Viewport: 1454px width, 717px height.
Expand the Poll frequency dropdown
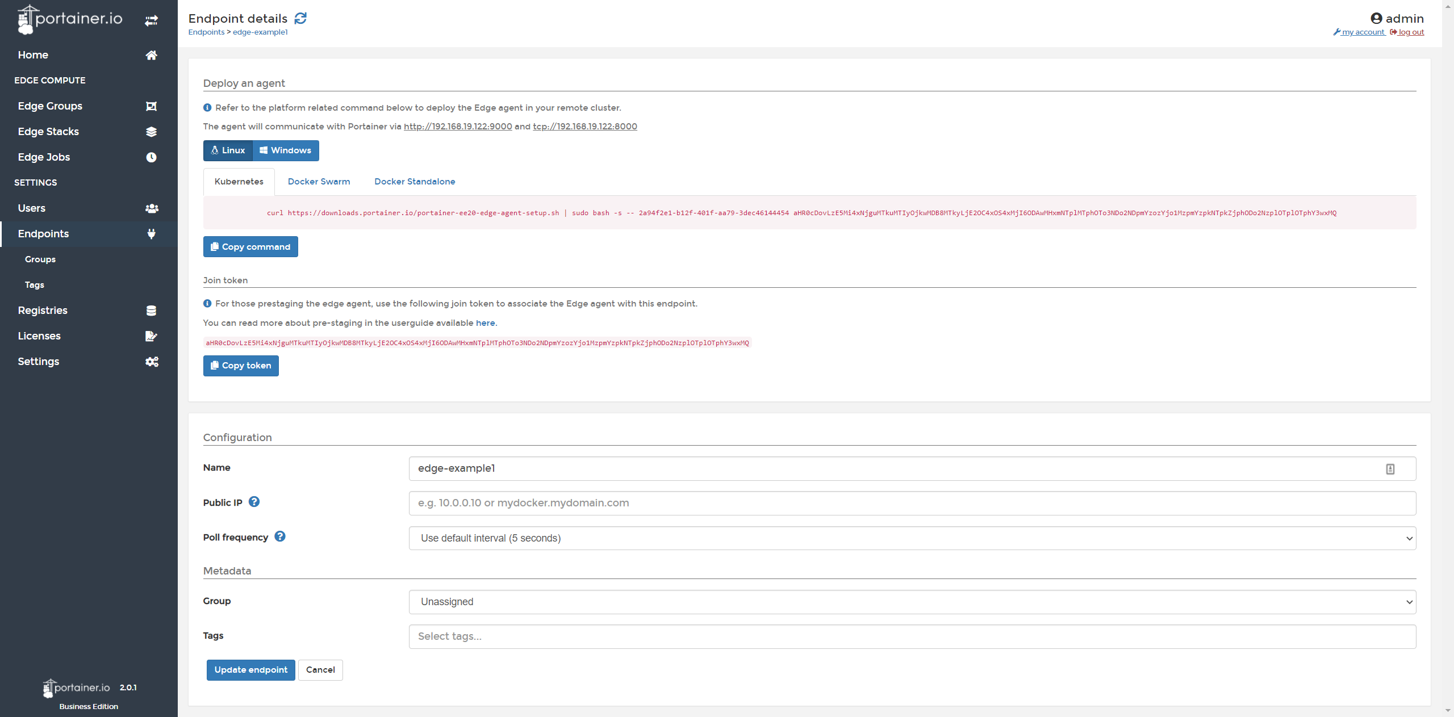click(912, 538)
